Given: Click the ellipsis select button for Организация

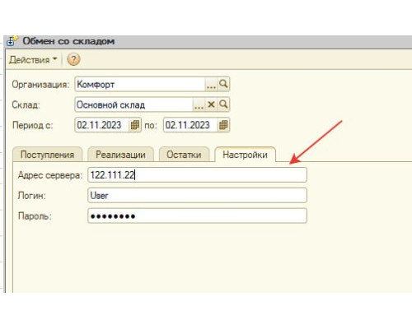Looking at the screenshot, I should 211,85.
